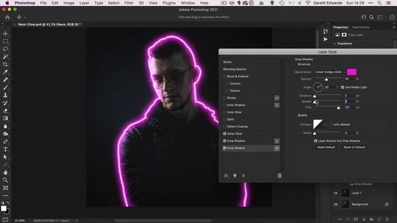Toggle Use Global Light checkbox
The height and width of the screenshot is (223, 397).
342,87
